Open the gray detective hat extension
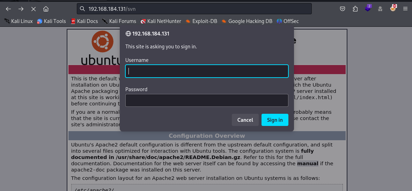412x191 pixels. click(x=381, y=9)
